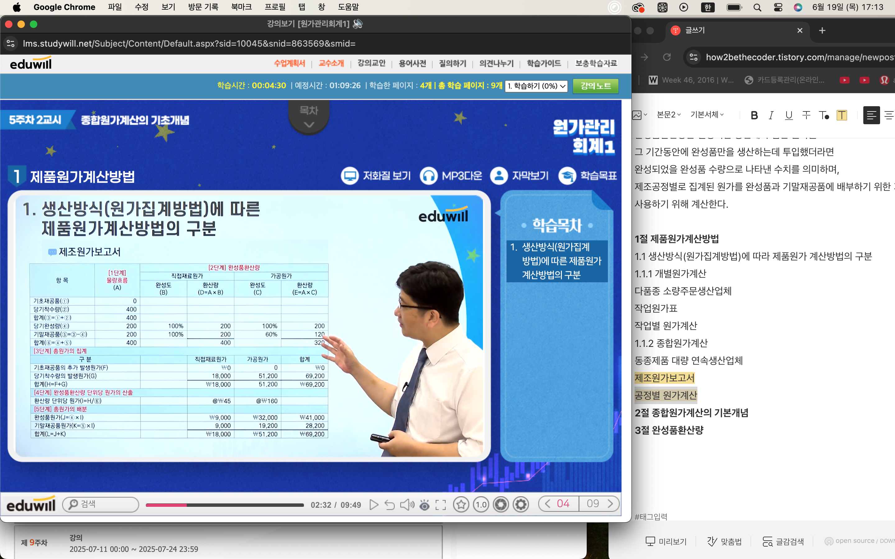Click the rewind back arrow icon

coord(389,505)
